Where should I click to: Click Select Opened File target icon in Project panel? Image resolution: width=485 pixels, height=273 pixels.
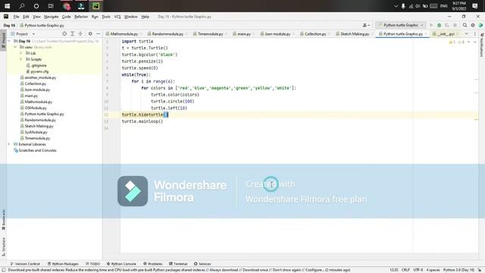pos(64,33)
